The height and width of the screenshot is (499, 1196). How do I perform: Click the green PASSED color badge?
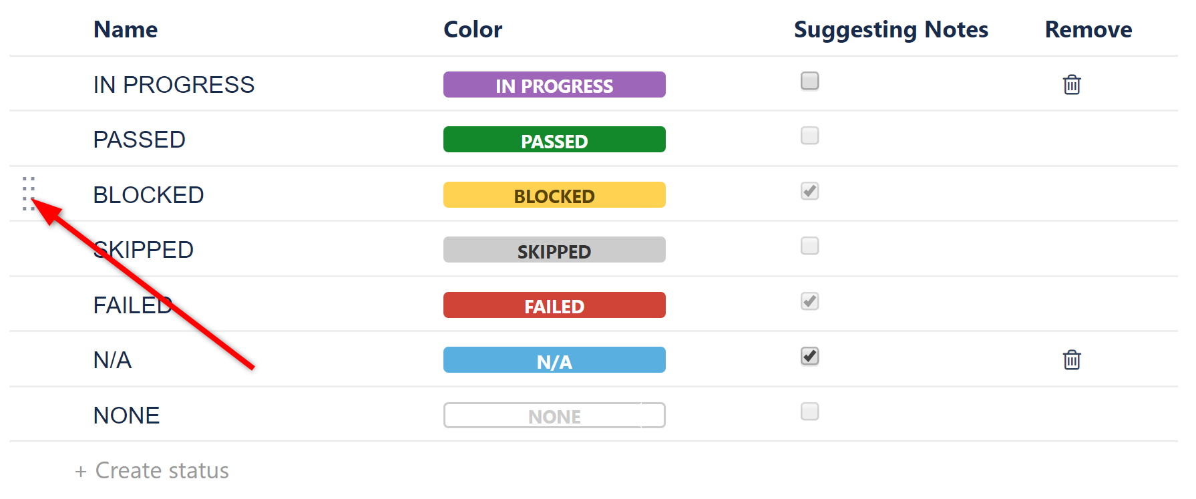click(554, 140)
